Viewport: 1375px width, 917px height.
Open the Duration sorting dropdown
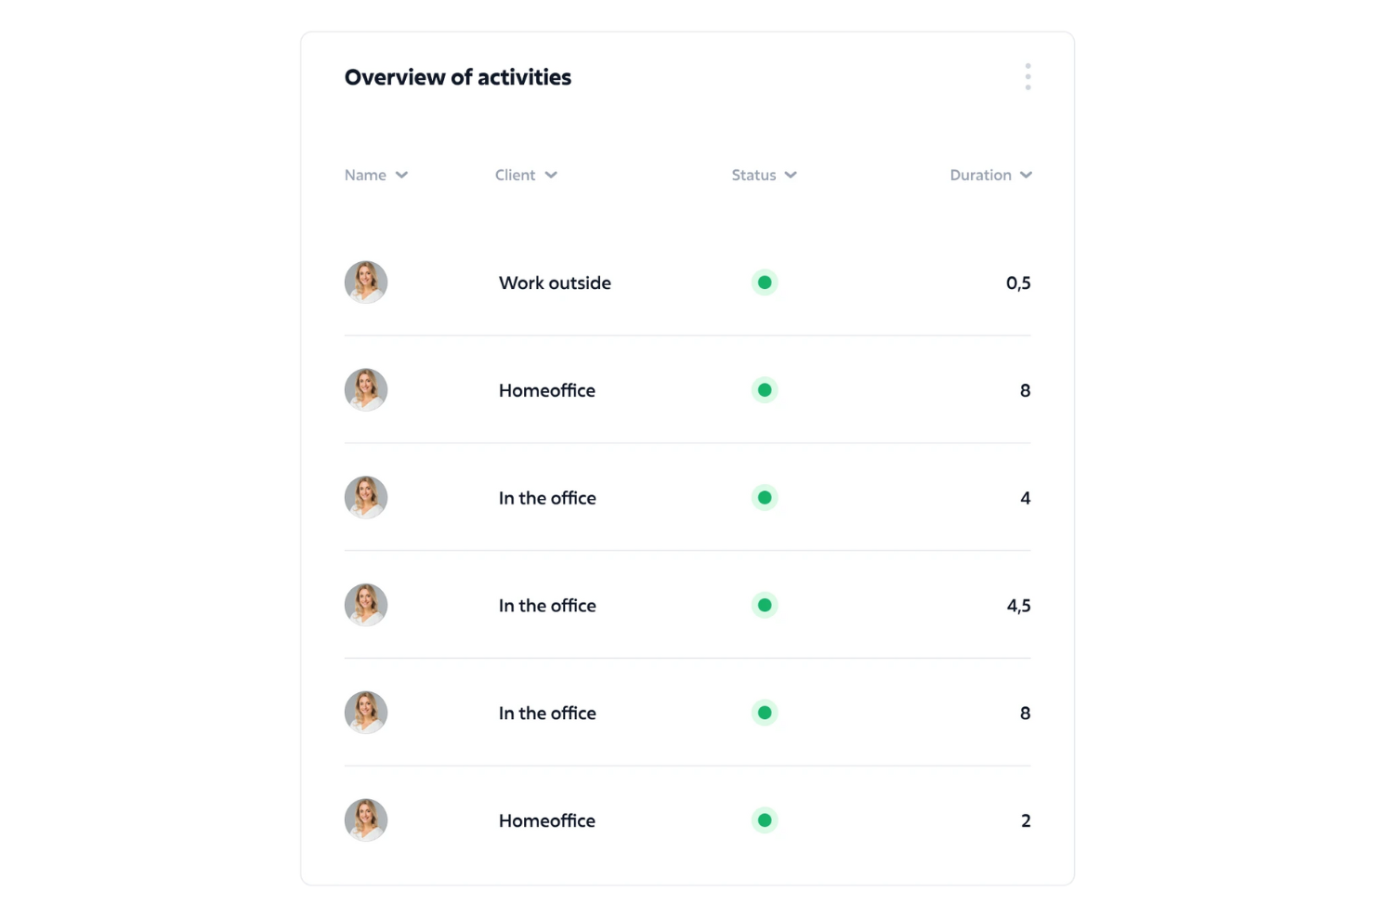pyautogui.click(x=1026, y=175)
